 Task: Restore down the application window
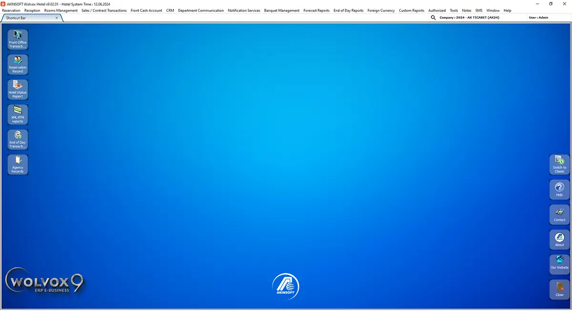[551, 4]
